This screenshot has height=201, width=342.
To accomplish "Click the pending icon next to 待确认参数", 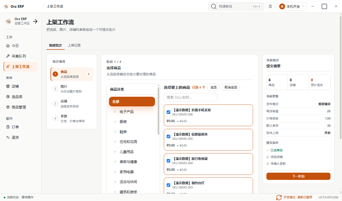I will click(268, 164).
